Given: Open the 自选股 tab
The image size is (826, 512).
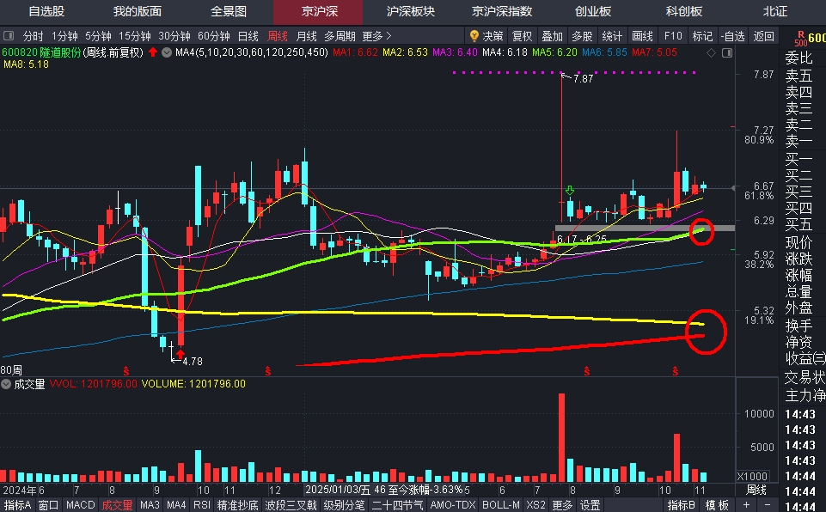Looking at the screenshot, I should [46, 11].
